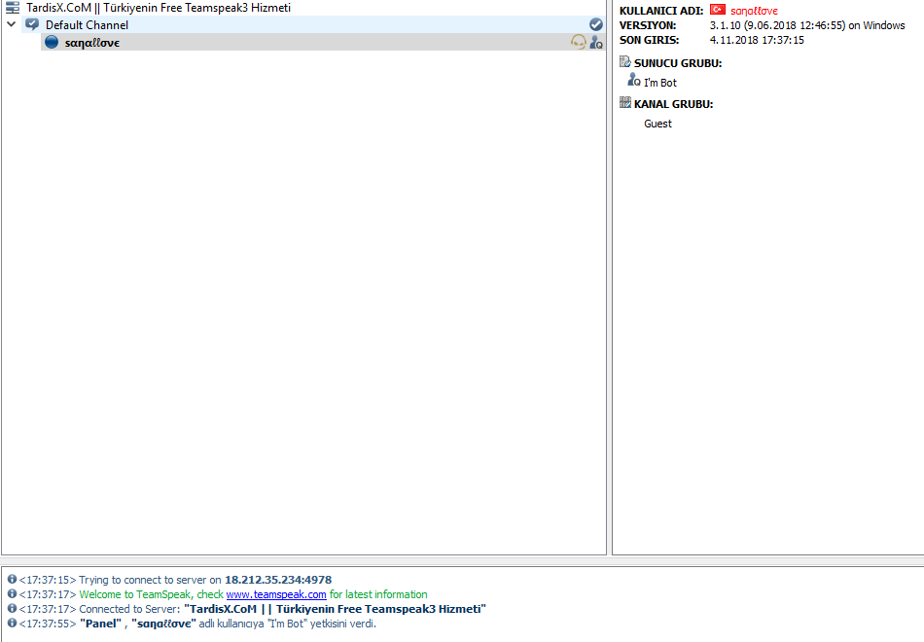
Task: Click the headset icon on sαηαℓℓσvε row
Action: pyautogui.click(x=579, y=42)
